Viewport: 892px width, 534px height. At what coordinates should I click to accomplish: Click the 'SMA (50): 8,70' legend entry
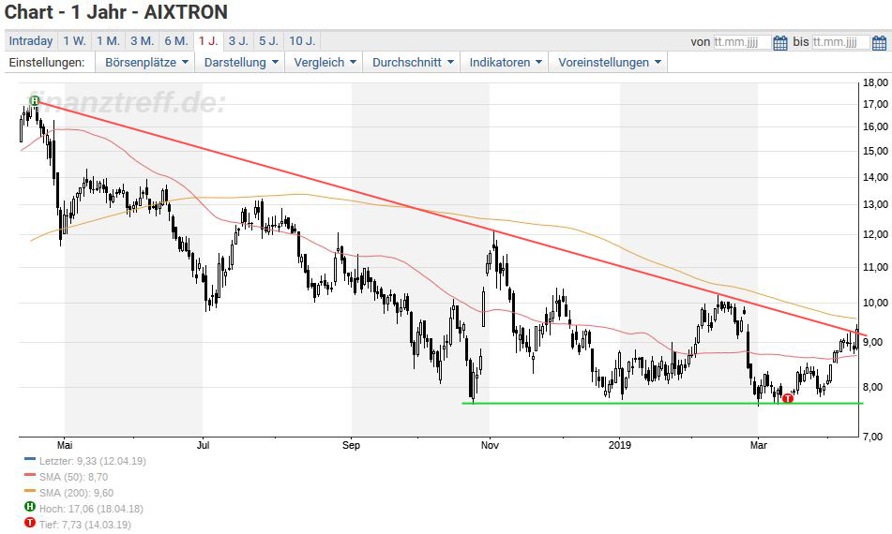pos(73,477)
